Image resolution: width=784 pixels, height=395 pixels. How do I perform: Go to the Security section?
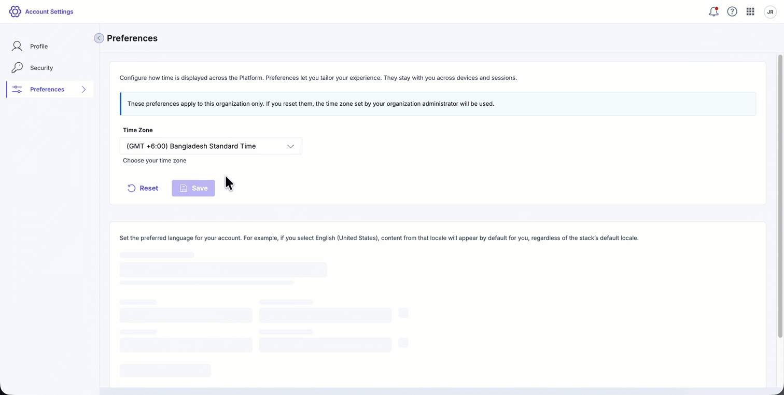[x=41, y=68]
